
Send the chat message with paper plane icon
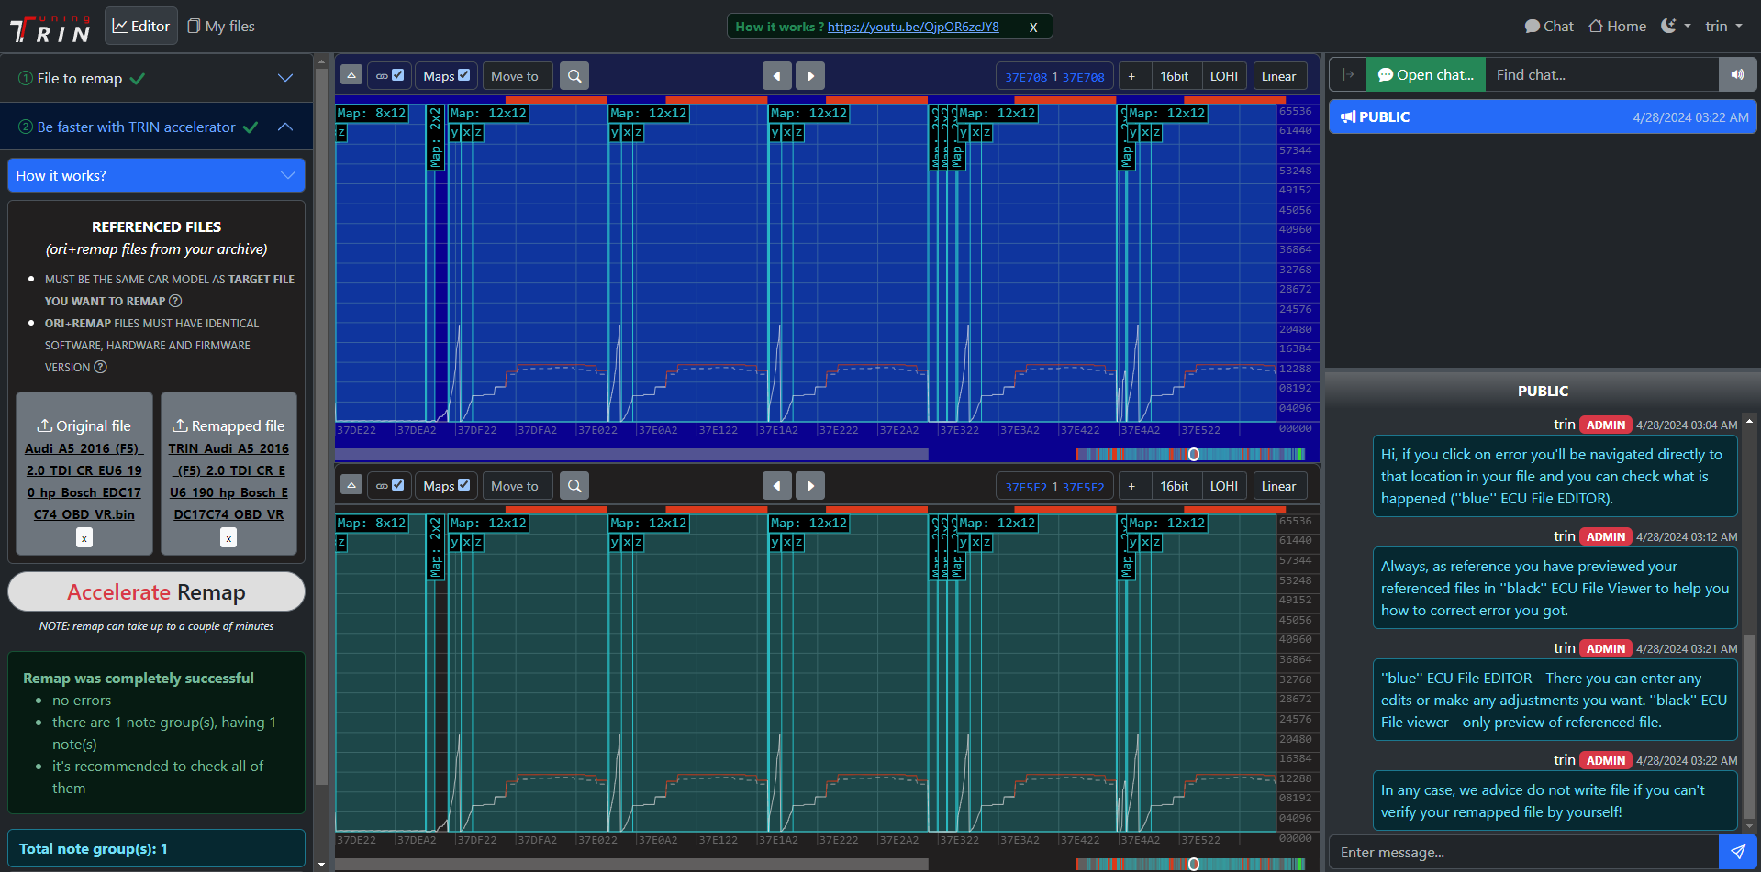click(1737, 852)
